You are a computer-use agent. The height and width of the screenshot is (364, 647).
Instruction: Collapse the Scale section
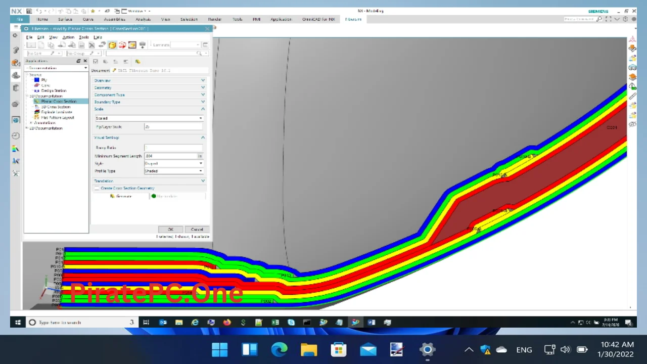tap(150, 109)
